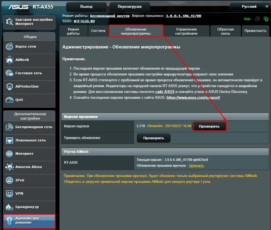Click the users status icon in header
Screen dimensions: 271x230
(x=257, y=19)
